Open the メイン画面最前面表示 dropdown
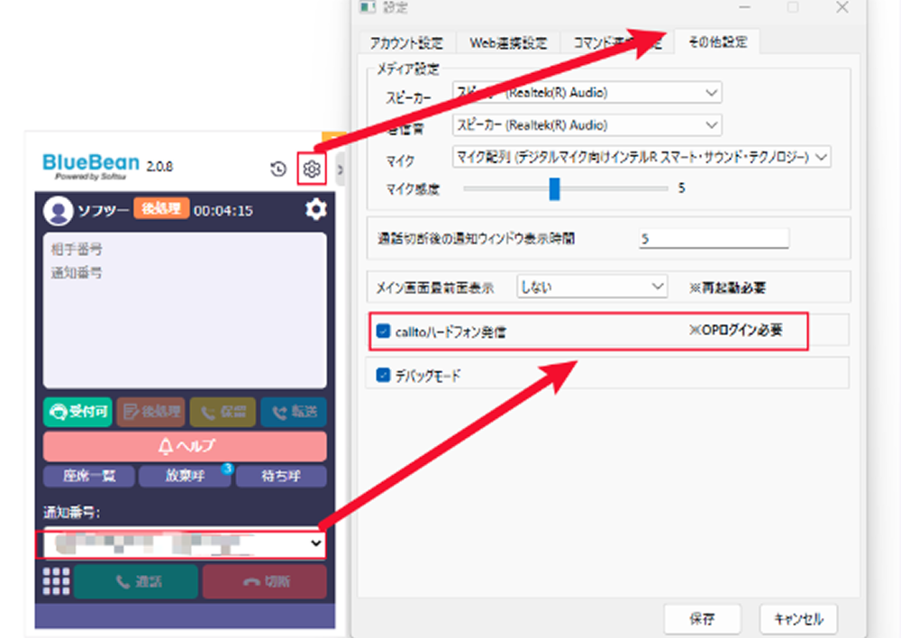This screenshot has width=901, height=638. pos(591,287)
